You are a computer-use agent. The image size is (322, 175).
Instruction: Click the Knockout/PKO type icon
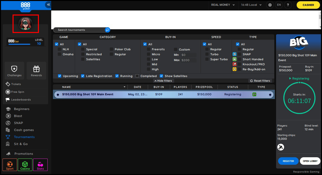(234, 64)
